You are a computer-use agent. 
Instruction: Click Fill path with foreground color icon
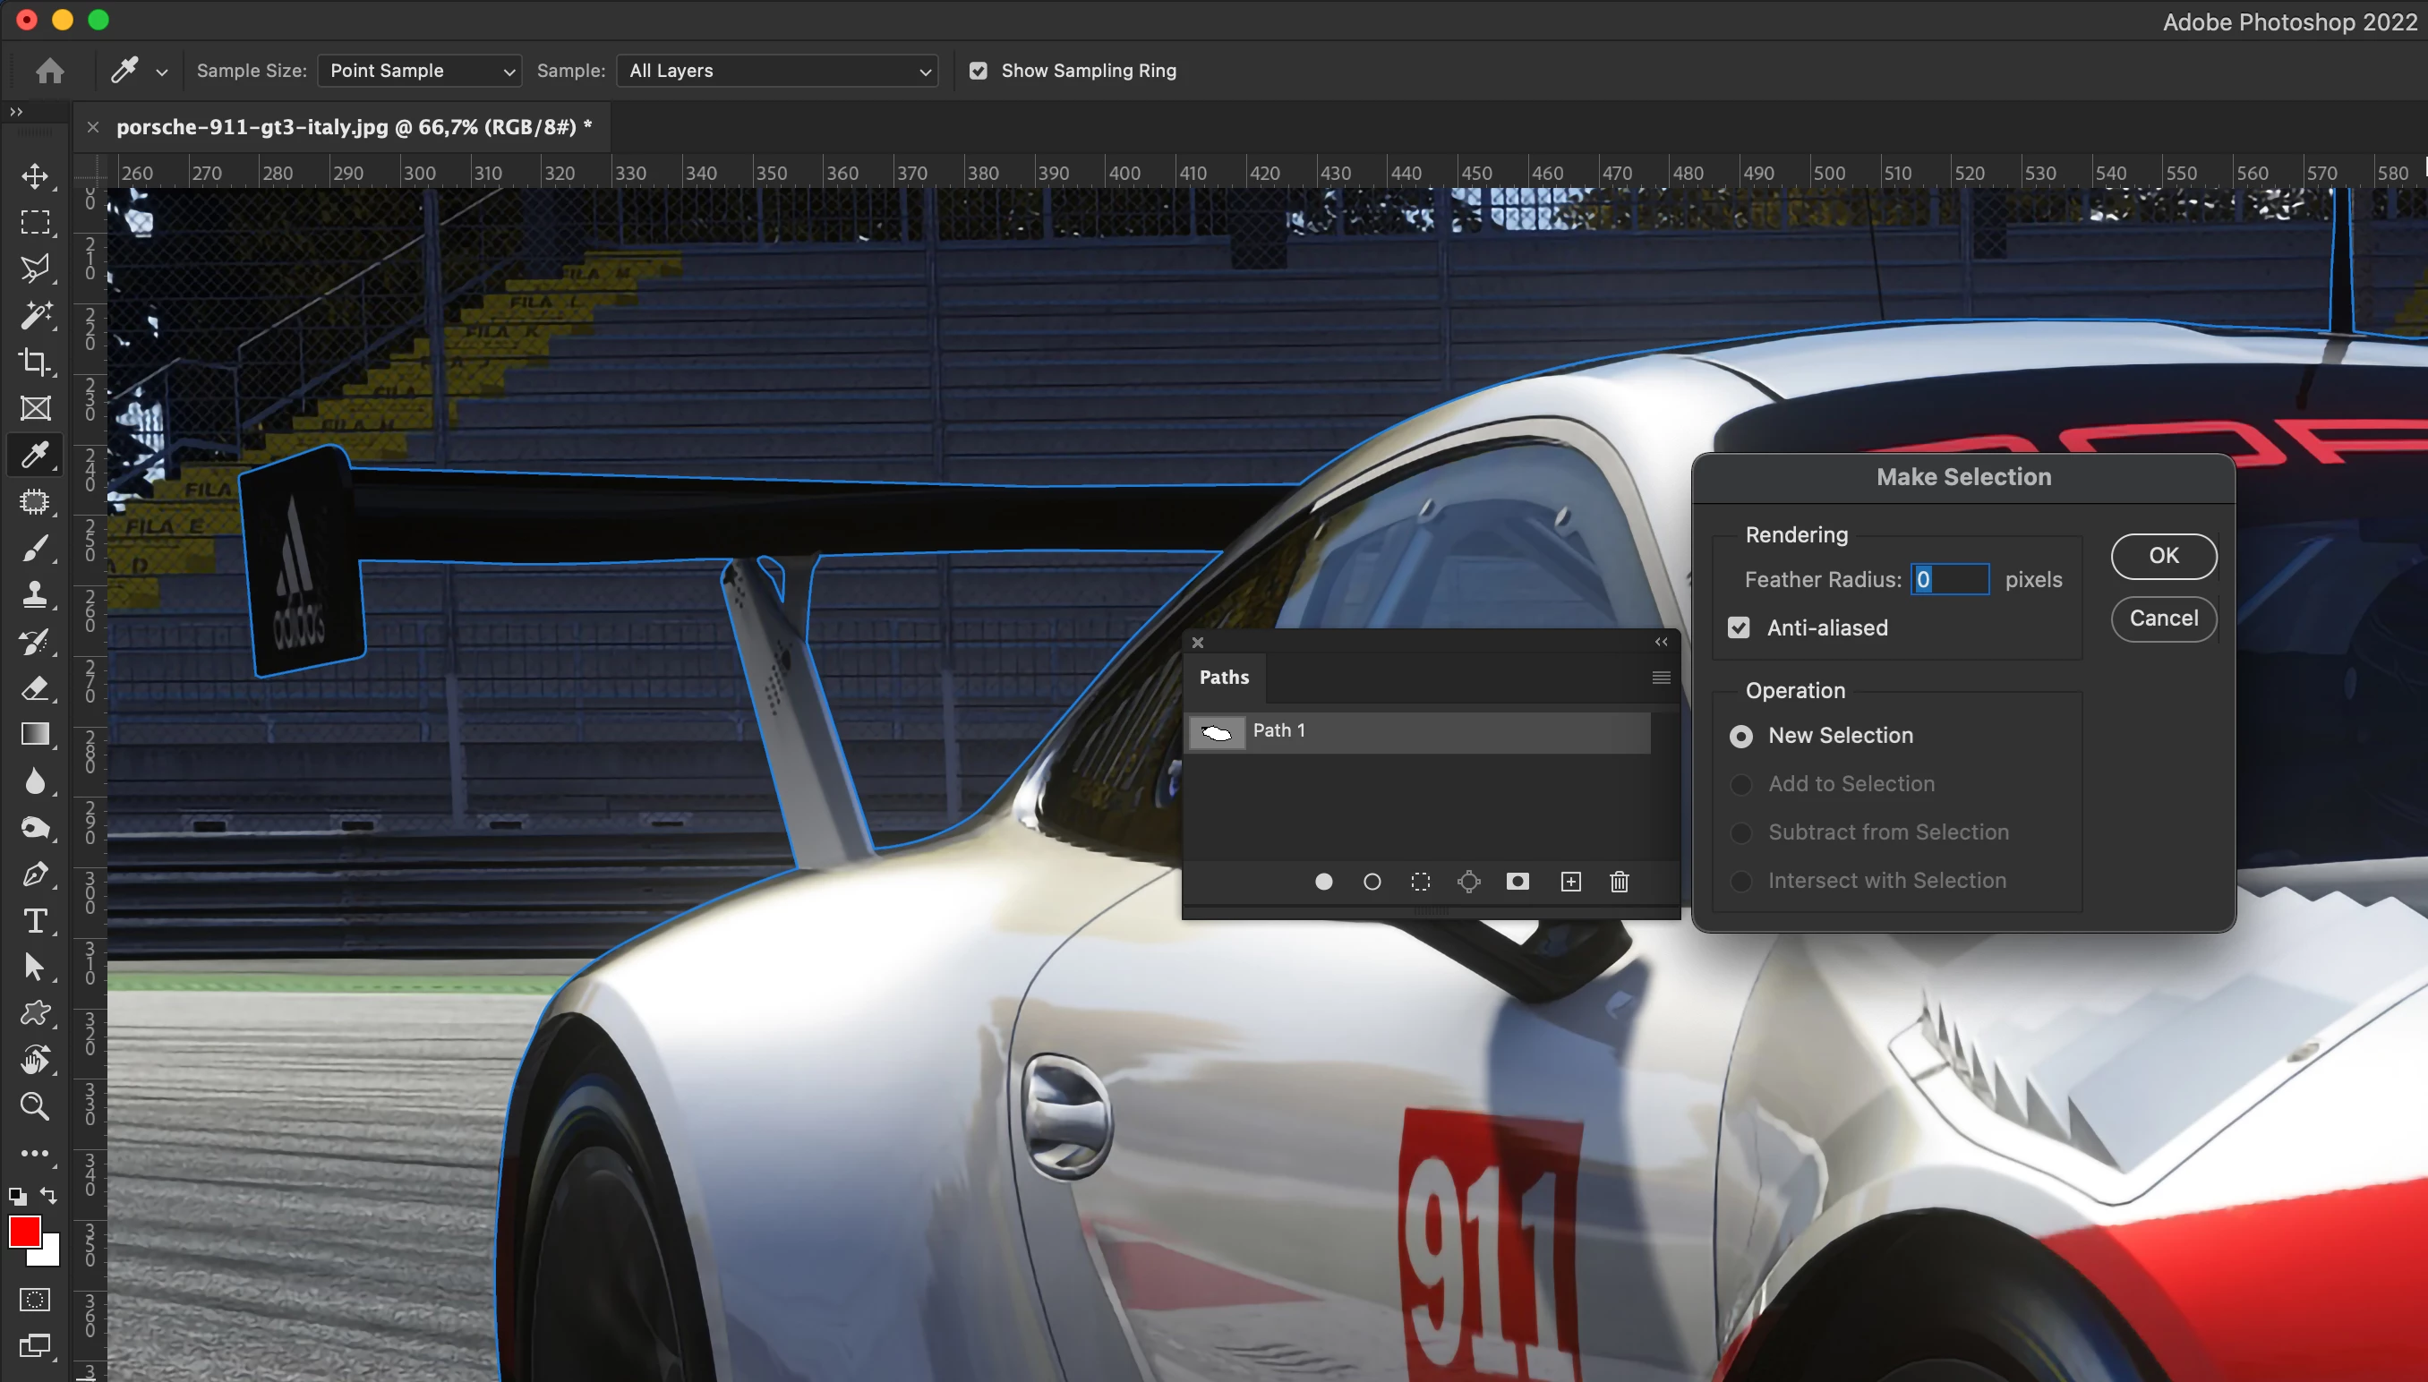point(1323,882)
